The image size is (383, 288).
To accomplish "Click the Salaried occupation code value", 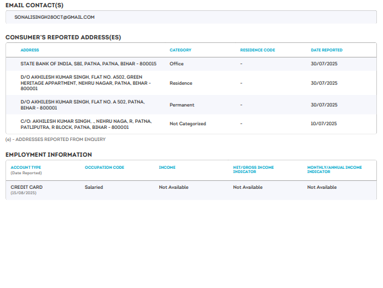I will pos(94,187).
